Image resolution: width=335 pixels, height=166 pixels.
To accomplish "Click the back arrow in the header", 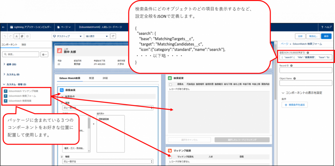I will click(x=3, y=27).
